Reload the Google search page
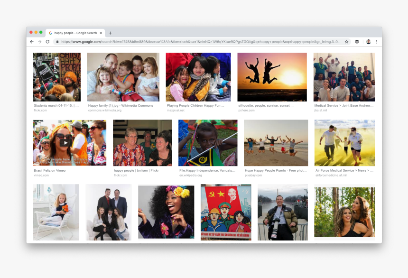408x278 pixels. pos(47,42)
